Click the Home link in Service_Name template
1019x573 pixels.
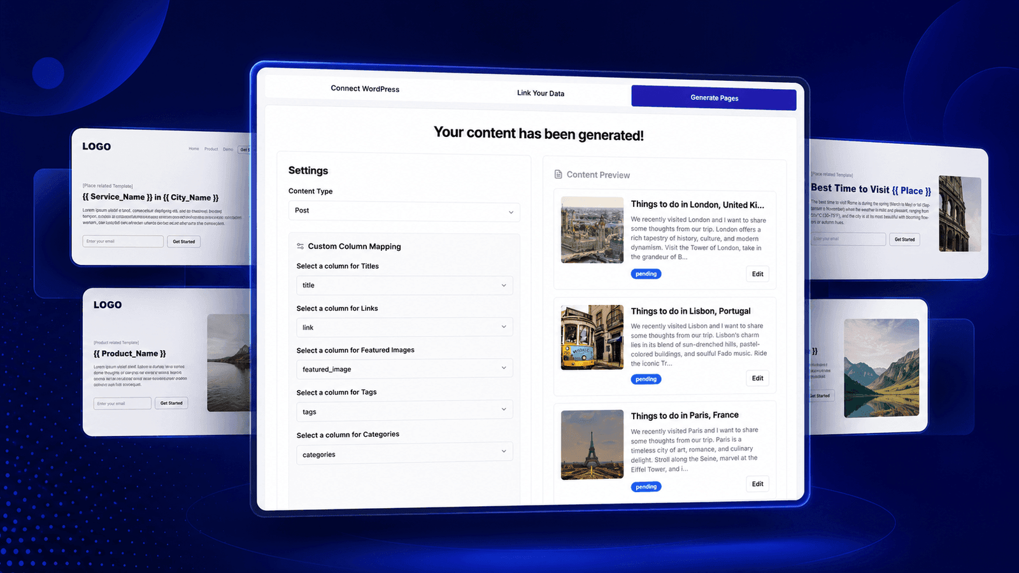click(x=194, y=148)
